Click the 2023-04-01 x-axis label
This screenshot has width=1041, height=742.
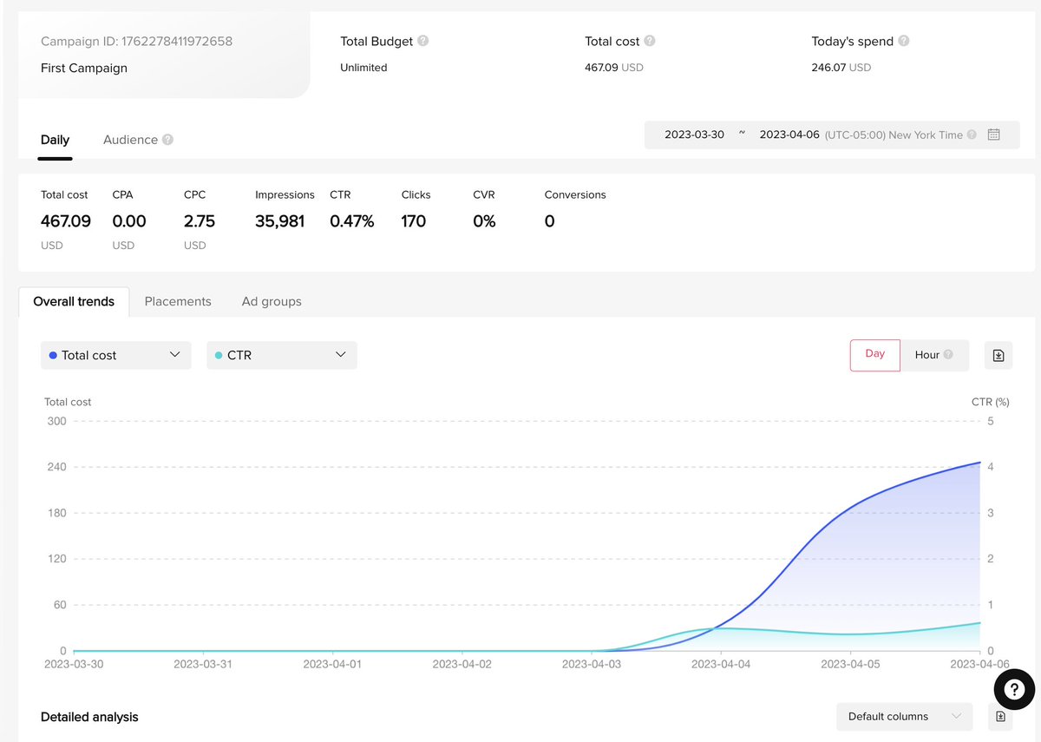pyautogui.click(x=333, y=665)
